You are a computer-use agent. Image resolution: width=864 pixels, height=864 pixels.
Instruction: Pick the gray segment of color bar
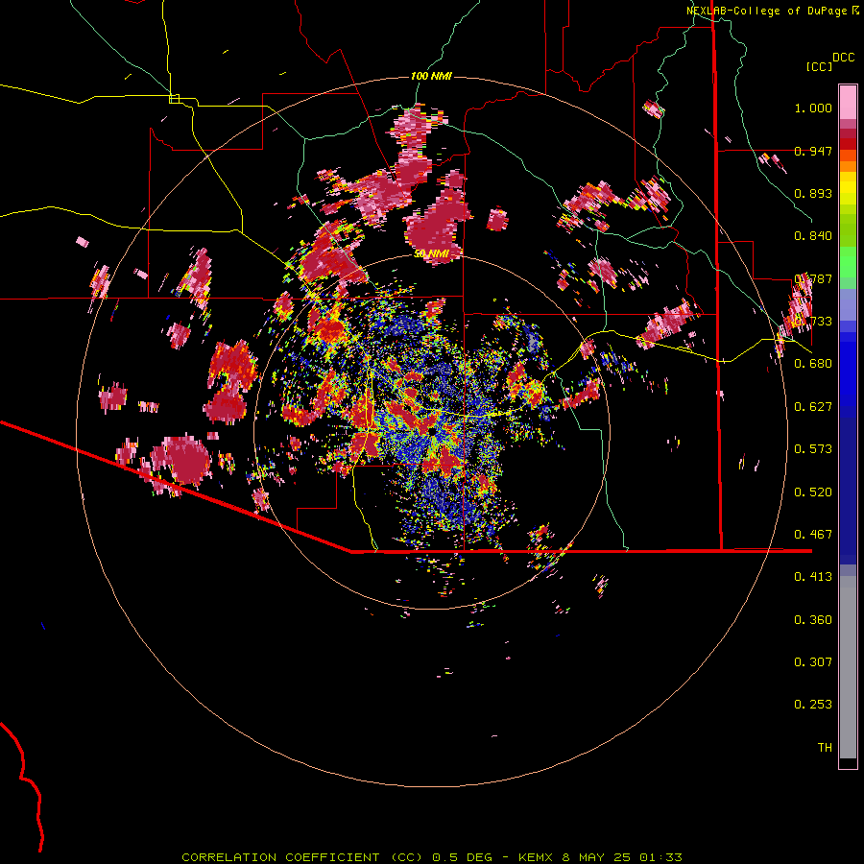point(848,667)
